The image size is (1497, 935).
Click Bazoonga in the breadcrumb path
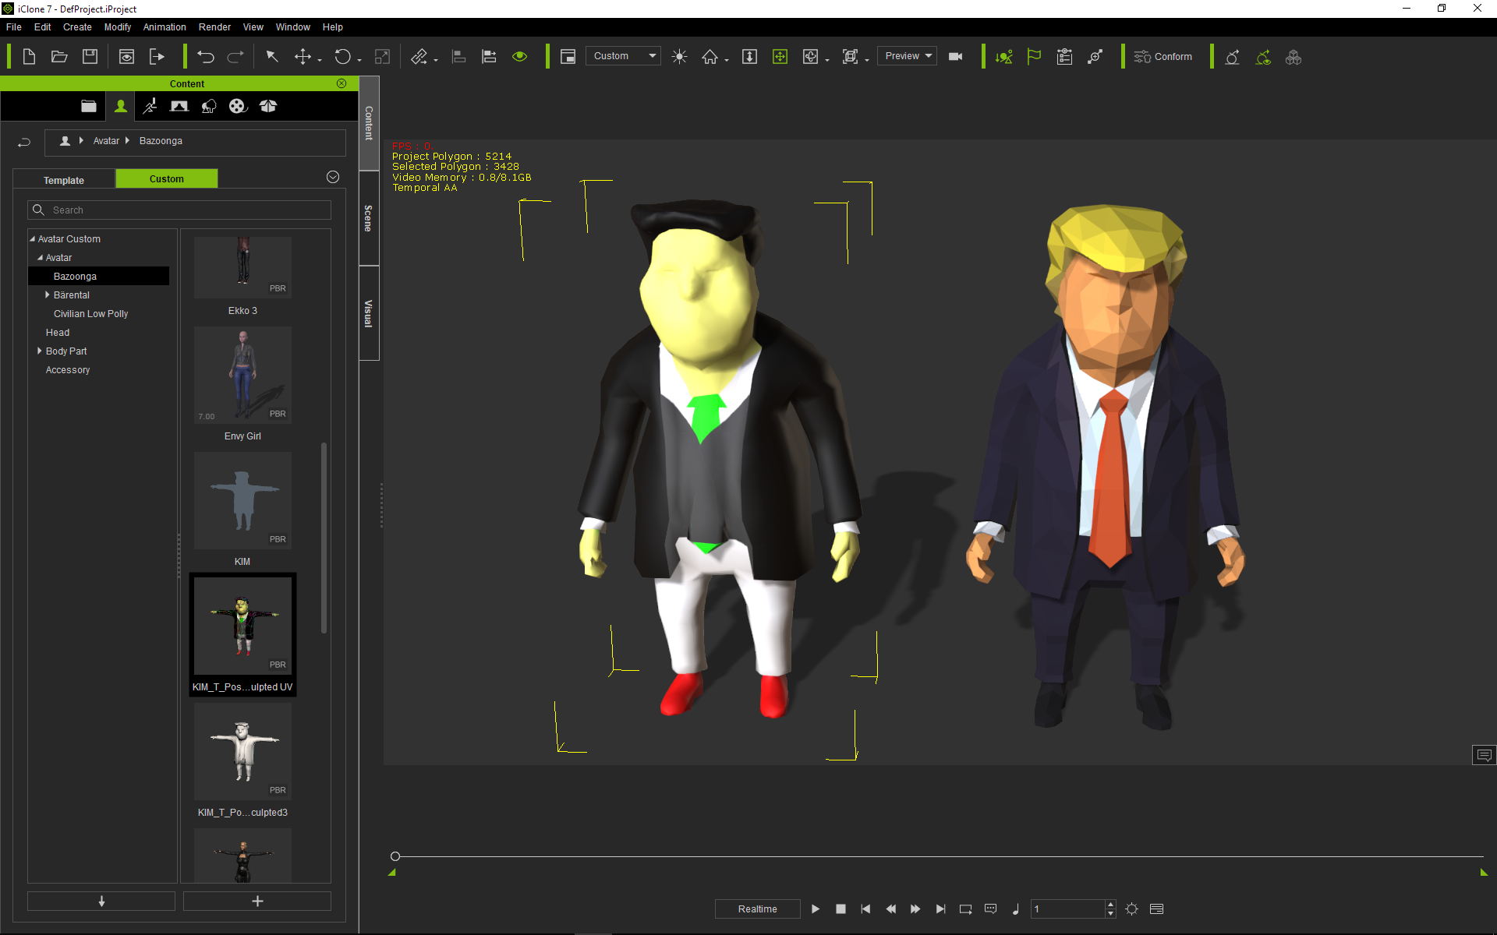click(161, 141)
